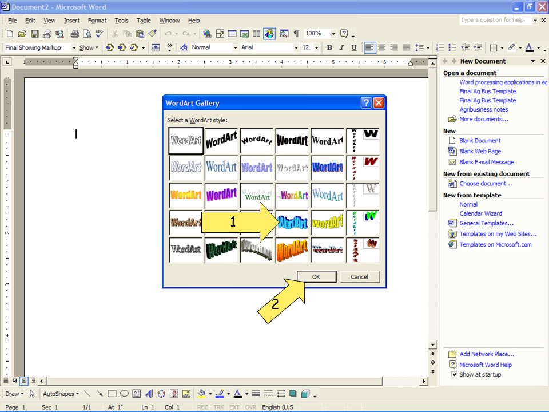
Task: Open the Zoom 100% dropdown
Action: click(x=333, y=34)
